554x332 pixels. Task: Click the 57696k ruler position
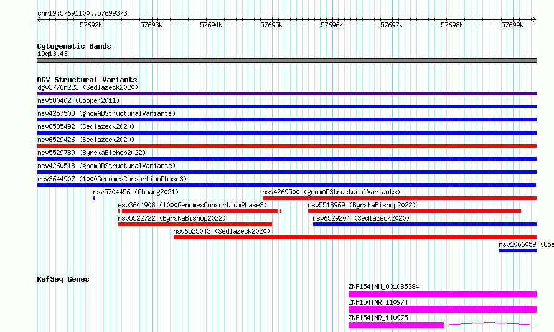(332, 25)
